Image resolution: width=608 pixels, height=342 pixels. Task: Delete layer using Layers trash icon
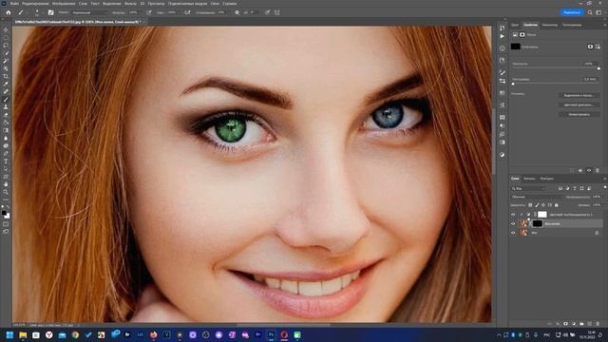[598, 324]
